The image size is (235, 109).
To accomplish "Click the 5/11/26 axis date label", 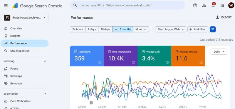I will pos(122,107).
